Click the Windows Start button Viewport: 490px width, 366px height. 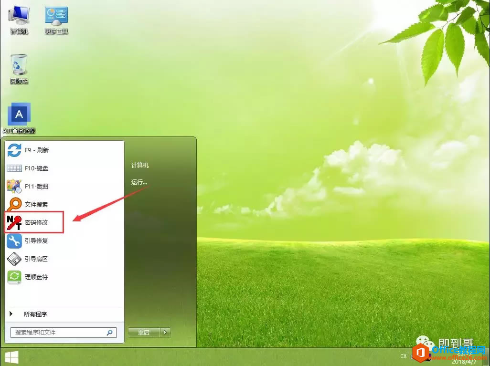[11, 357]
